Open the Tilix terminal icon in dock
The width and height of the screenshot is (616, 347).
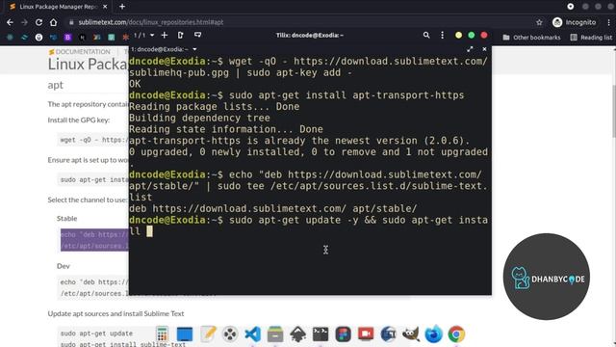click(x=321, y=334)
